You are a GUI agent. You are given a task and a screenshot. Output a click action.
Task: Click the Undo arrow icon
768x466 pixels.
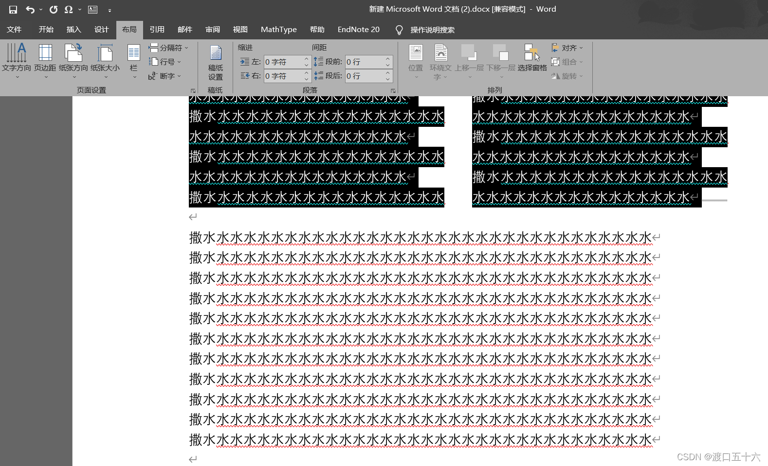point(30,10)
